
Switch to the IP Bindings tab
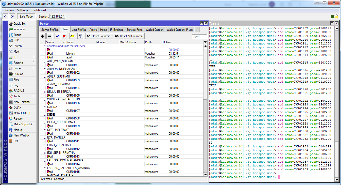pos(117,30)
